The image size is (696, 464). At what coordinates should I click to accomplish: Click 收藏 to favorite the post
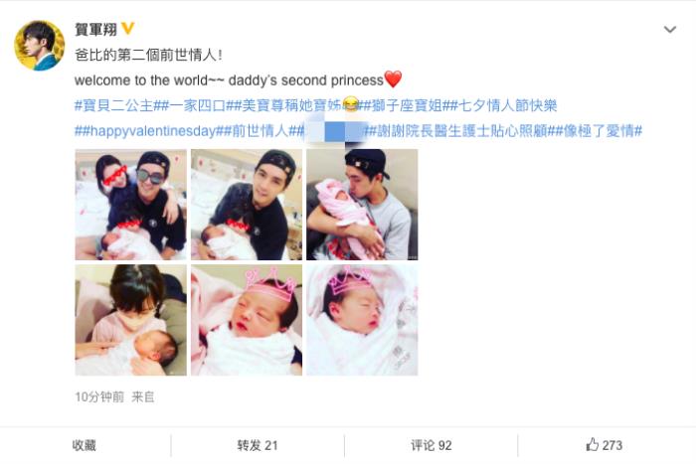(x=85, y=445)
